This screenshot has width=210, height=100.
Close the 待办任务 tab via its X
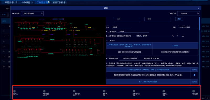32,2
